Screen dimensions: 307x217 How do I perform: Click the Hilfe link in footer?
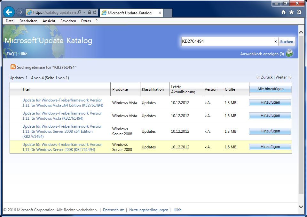click(177, 210)
